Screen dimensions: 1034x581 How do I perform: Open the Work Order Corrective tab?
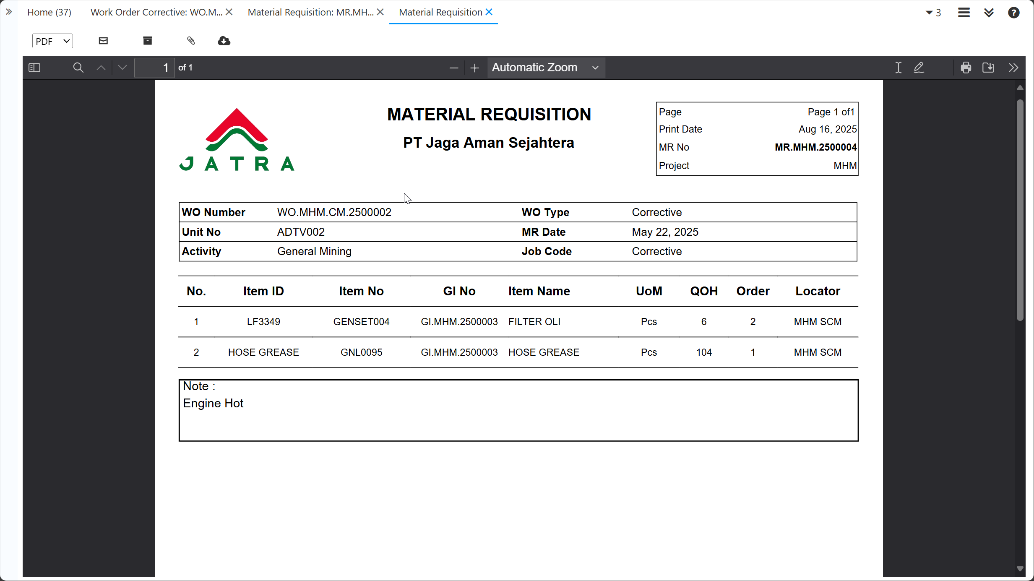156,12
